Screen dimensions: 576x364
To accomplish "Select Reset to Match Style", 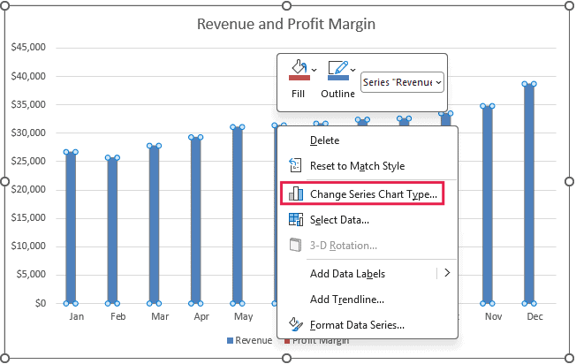I will pos(368,166).
